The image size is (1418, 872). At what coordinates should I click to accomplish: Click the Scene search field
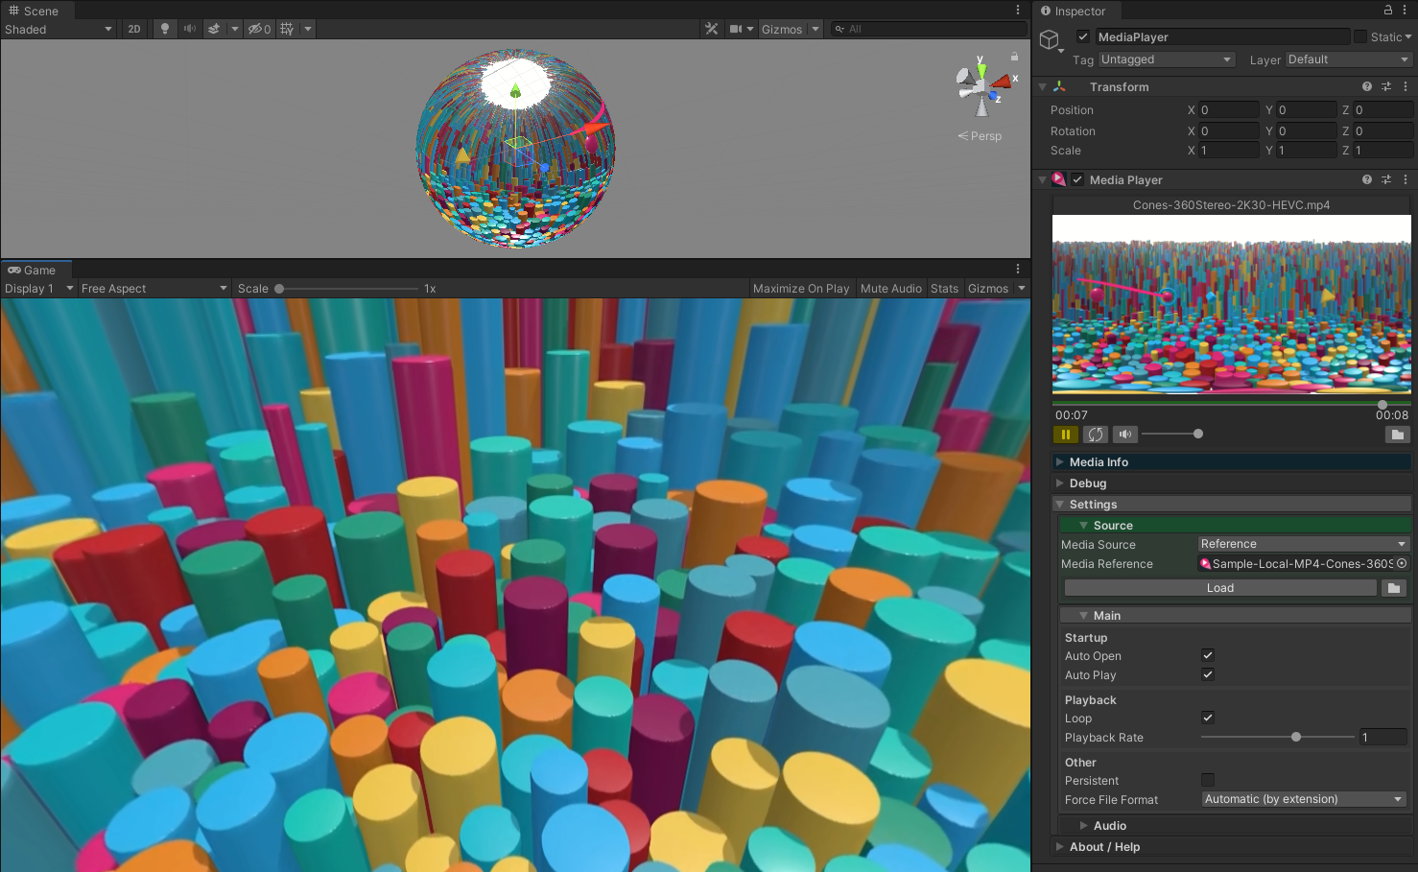coord(928,29)
